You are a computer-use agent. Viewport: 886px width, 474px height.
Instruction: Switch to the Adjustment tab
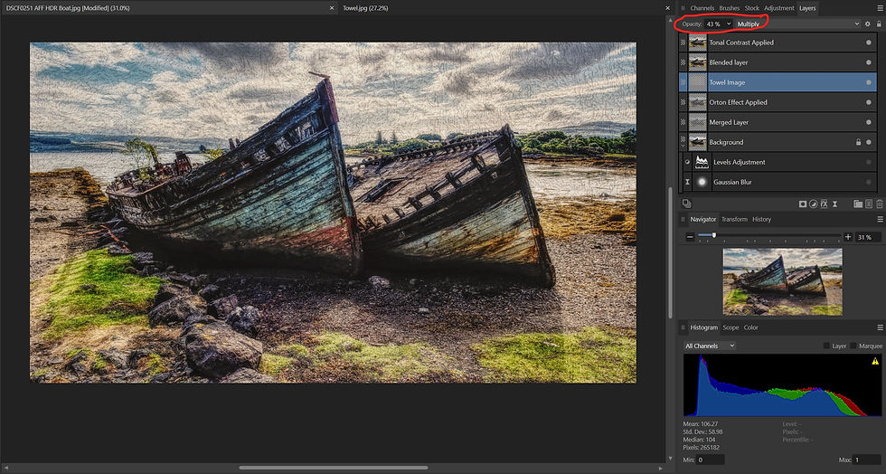click(779, 8)
